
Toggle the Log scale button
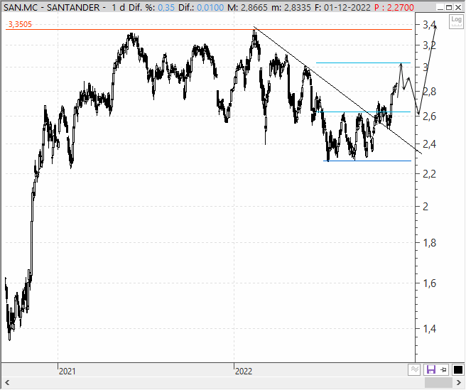tap(456, 21)
